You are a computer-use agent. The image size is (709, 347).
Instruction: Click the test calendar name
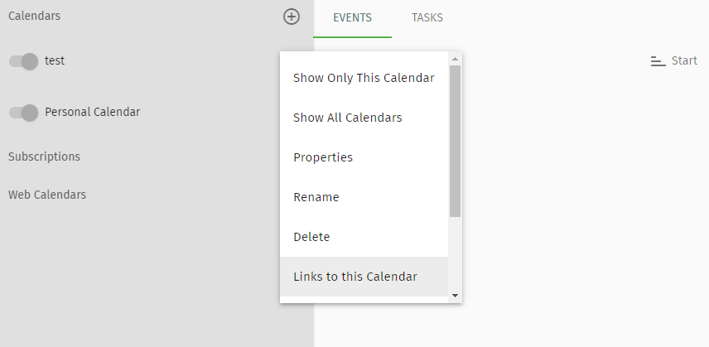click(55, 60)
